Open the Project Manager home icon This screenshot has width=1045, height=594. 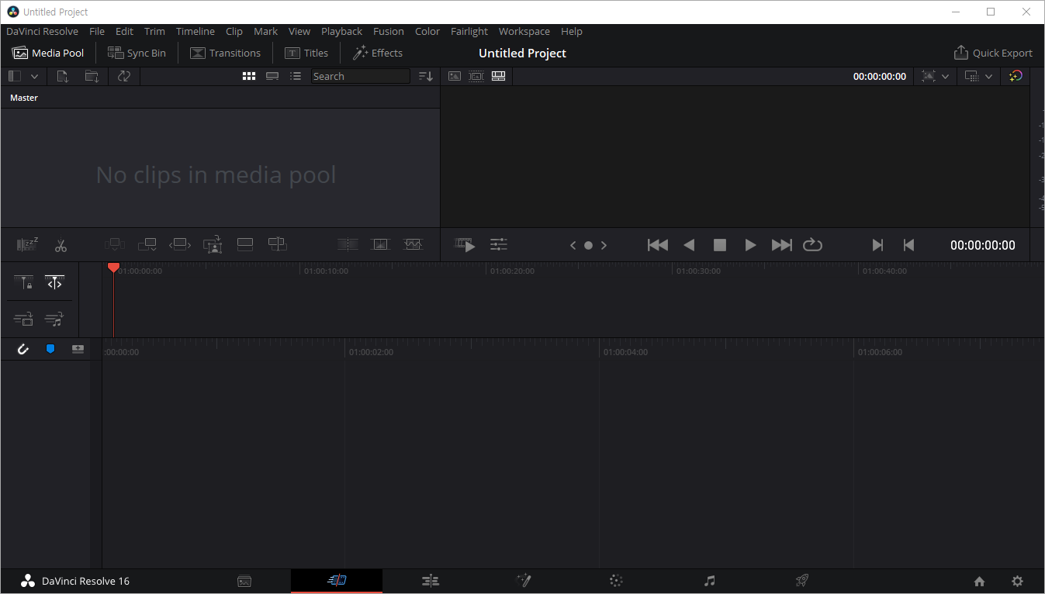(x=979, y=582)
